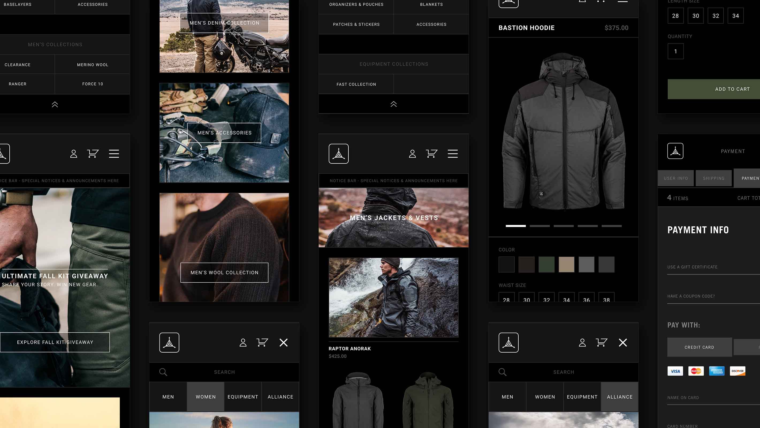Collapse the Men's Collections menu via chevron
The width and height of the screenshot is (760, 428).
[x=55, y=104]
